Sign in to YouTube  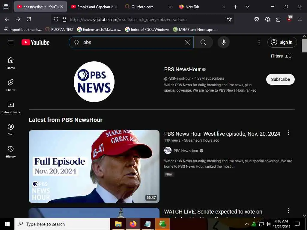282,42
